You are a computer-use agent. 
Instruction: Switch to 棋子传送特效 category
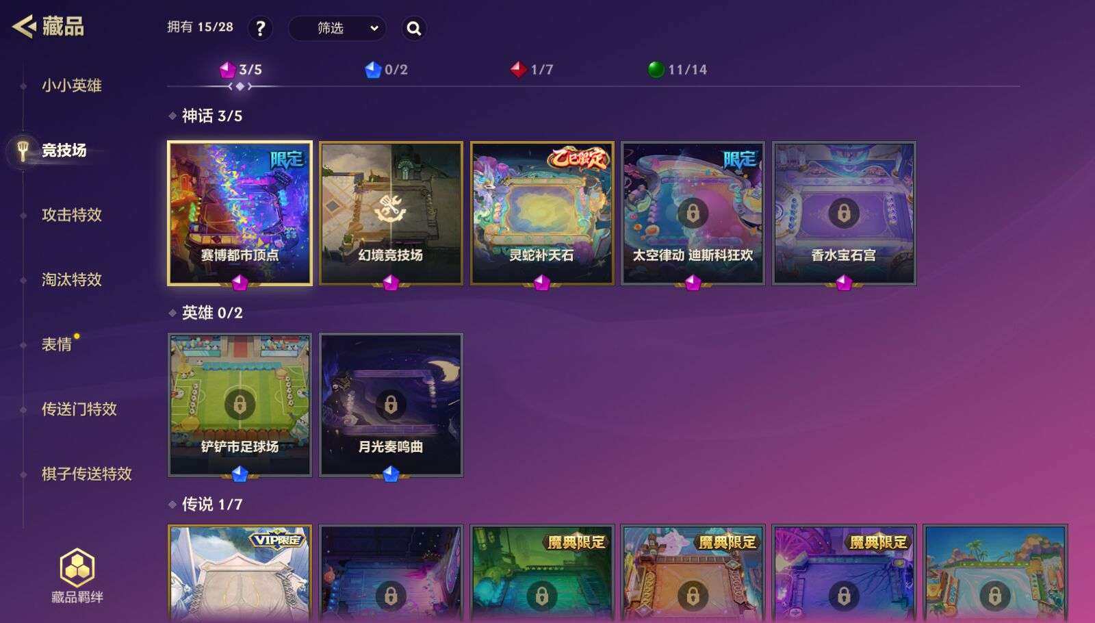86,474
